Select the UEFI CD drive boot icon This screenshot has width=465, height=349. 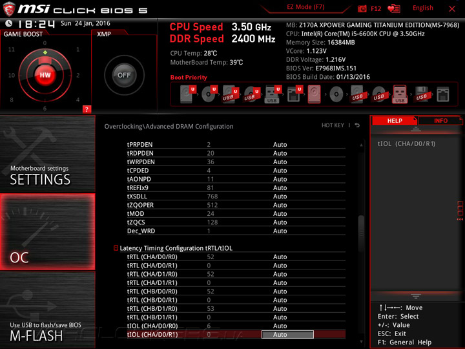click(x=209, y=94)
